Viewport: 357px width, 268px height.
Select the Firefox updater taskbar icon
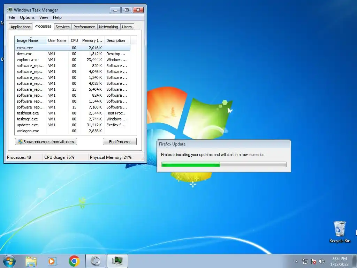click(x=96, y=261)
